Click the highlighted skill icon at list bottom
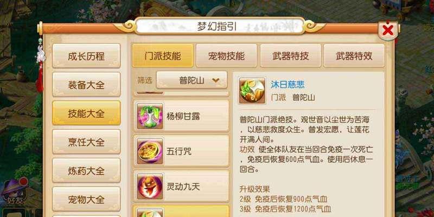 150,213
